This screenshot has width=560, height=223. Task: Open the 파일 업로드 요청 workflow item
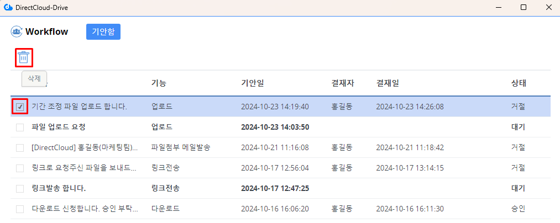59,127
